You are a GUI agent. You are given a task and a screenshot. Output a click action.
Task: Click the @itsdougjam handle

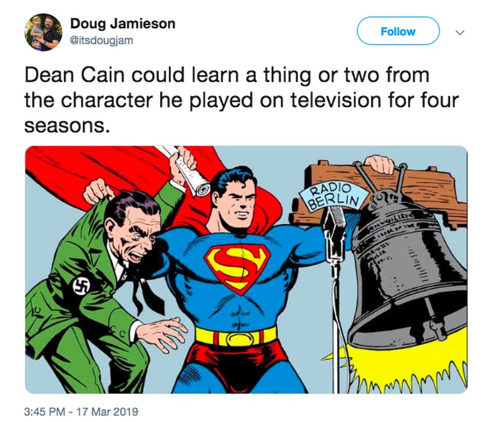tap(101, 41)
